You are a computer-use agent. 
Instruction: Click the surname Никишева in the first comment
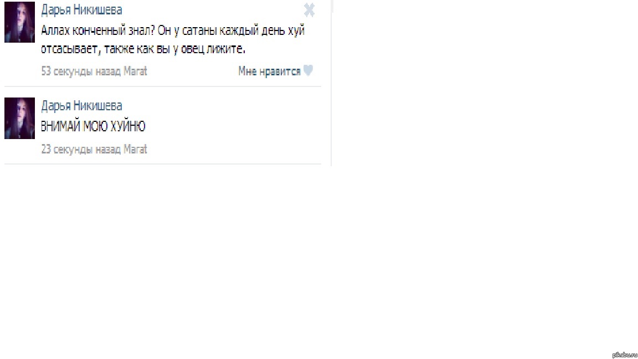pos(97,10)
